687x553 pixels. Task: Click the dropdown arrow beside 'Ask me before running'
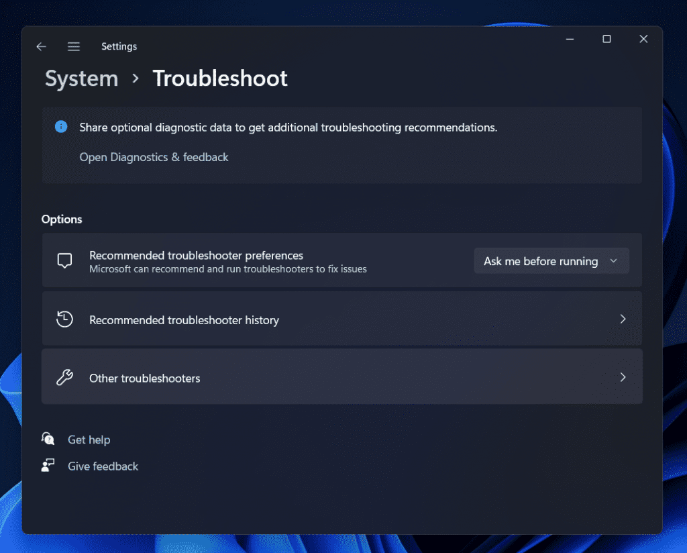coord(613,261)
